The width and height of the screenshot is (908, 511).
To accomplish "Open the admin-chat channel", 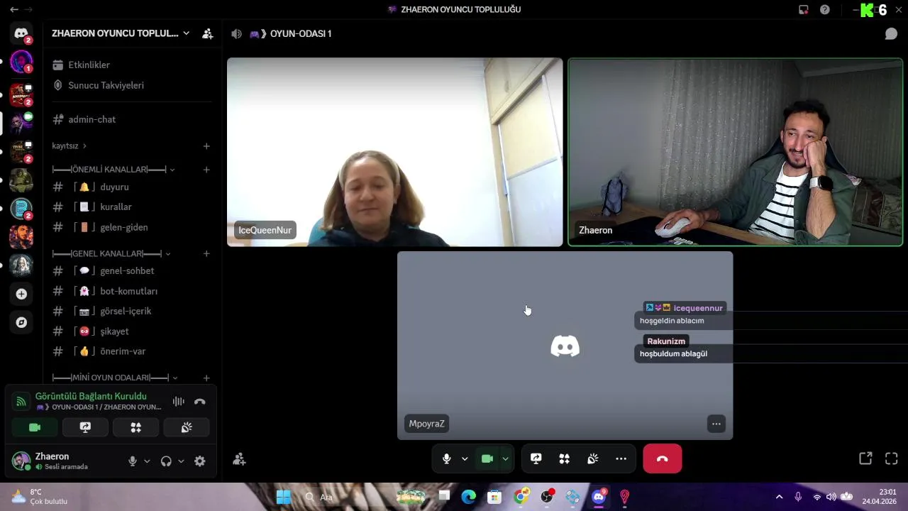I will [x=131, y=119].
